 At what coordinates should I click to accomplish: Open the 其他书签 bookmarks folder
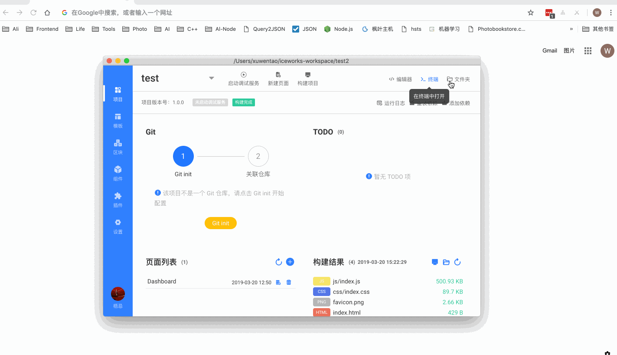click(598, 29)
